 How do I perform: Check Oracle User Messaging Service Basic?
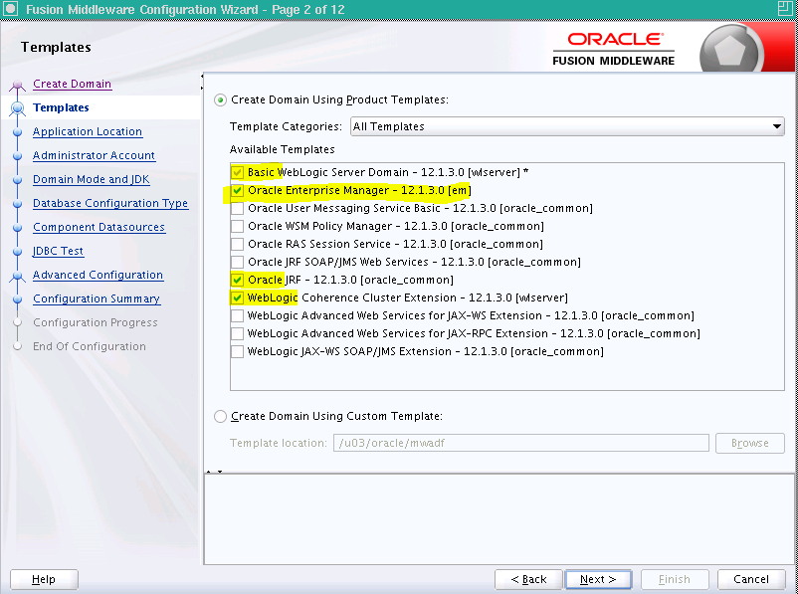click(x=237, y=208)
